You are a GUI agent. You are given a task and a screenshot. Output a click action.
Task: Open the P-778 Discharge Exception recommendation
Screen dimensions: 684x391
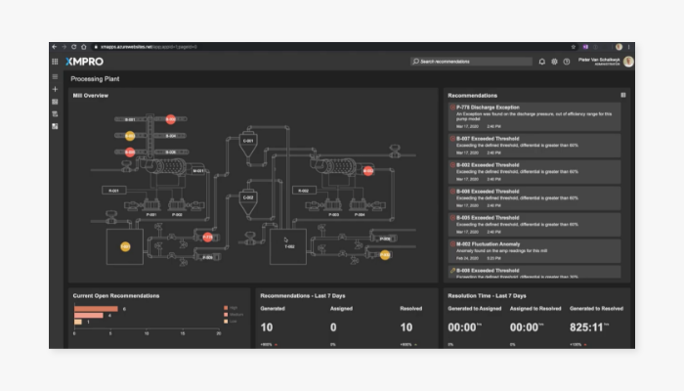[x=534, y=116]
